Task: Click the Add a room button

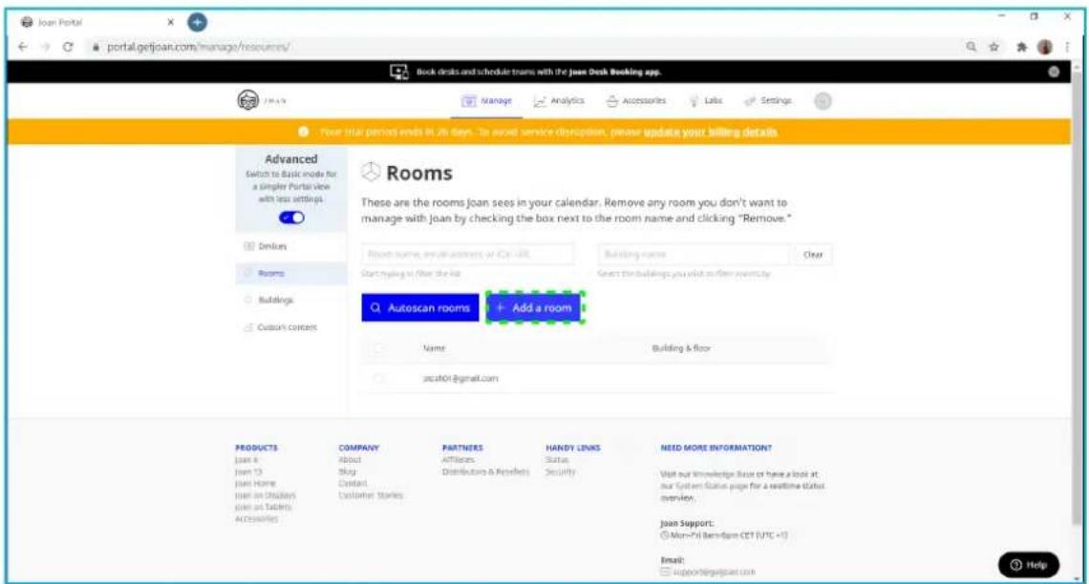Action: click(534, 308)
